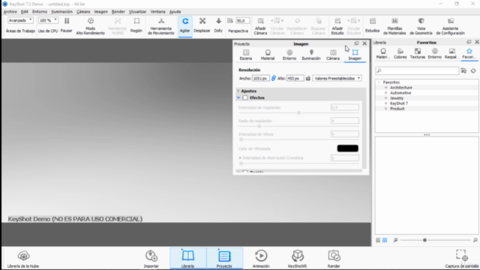Expand the Jewelry favorites folder
The width and height of the screenshot is (480, 270).
click(x=385, y=98)
